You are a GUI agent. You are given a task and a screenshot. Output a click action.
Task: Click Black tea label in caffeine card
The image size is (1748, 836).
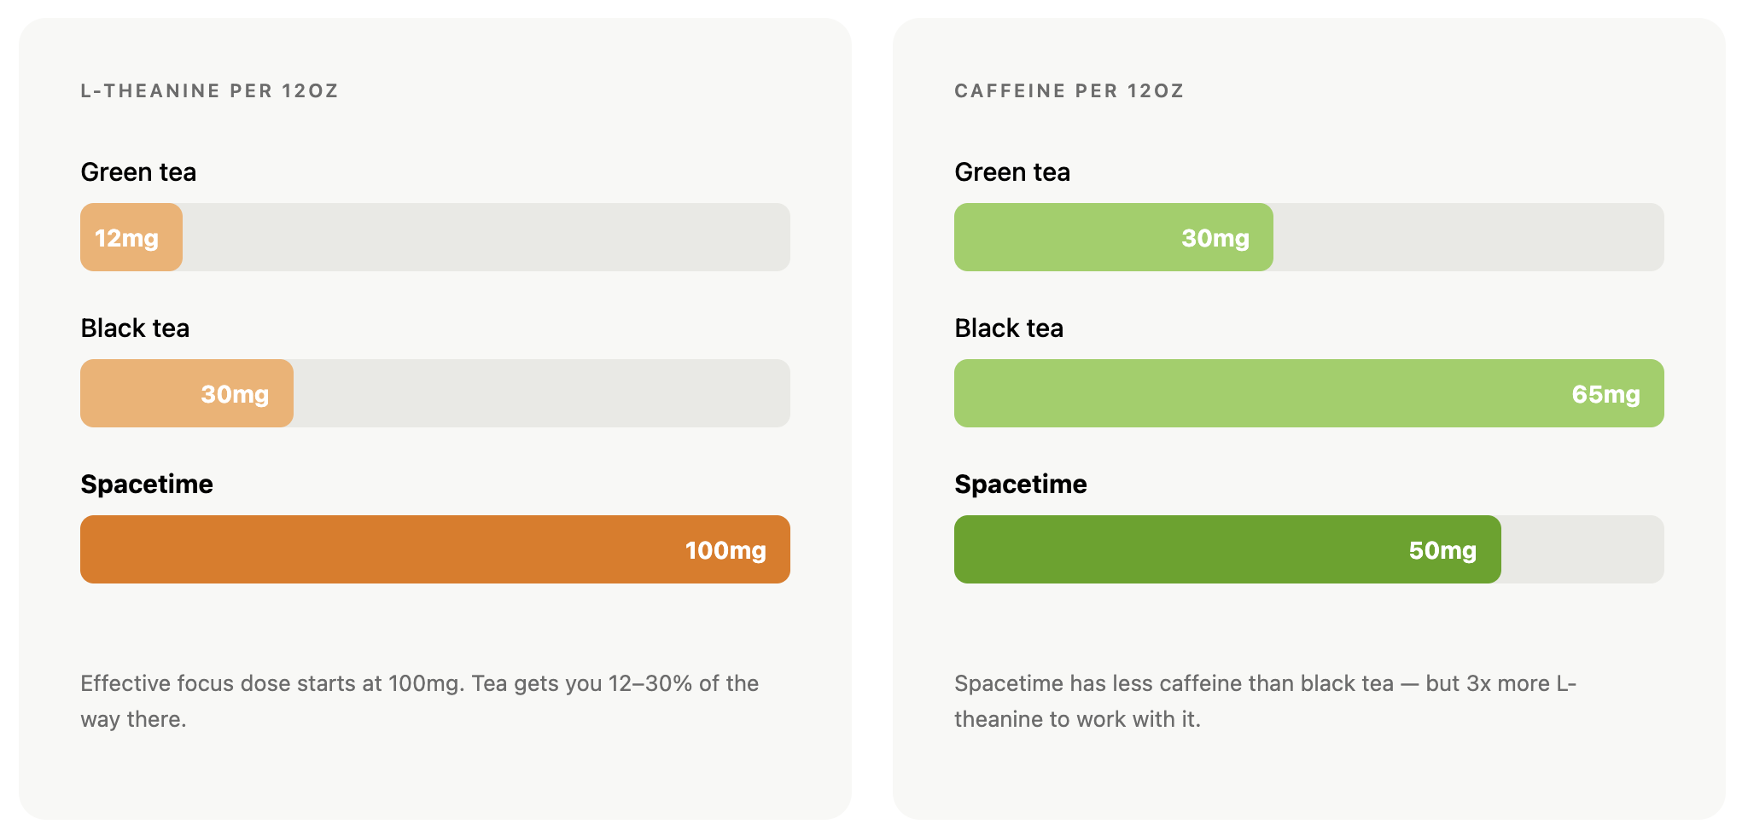(1009, 328)
